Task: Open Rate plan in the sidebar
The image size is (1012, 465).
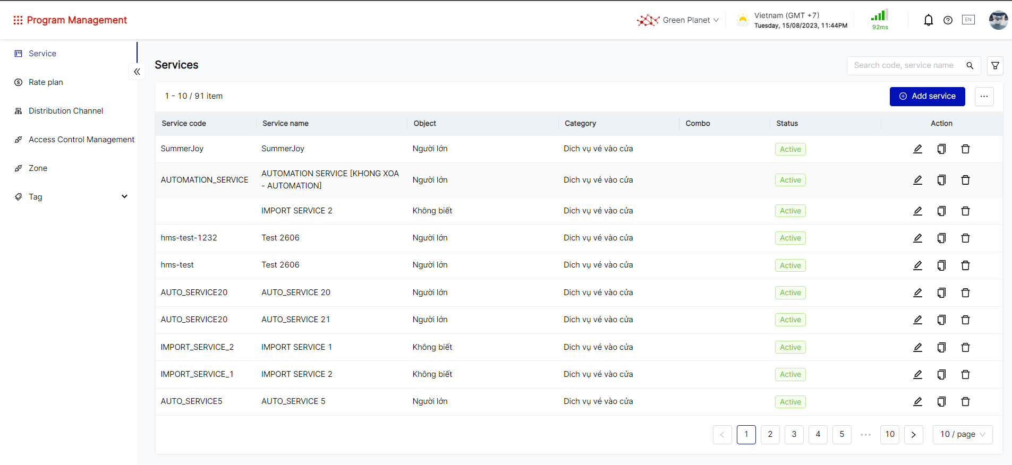Action: [x=46, y=82]
